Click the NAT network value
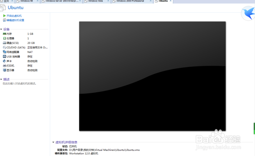This screenshot has height=156, width=255. [30, 52]
